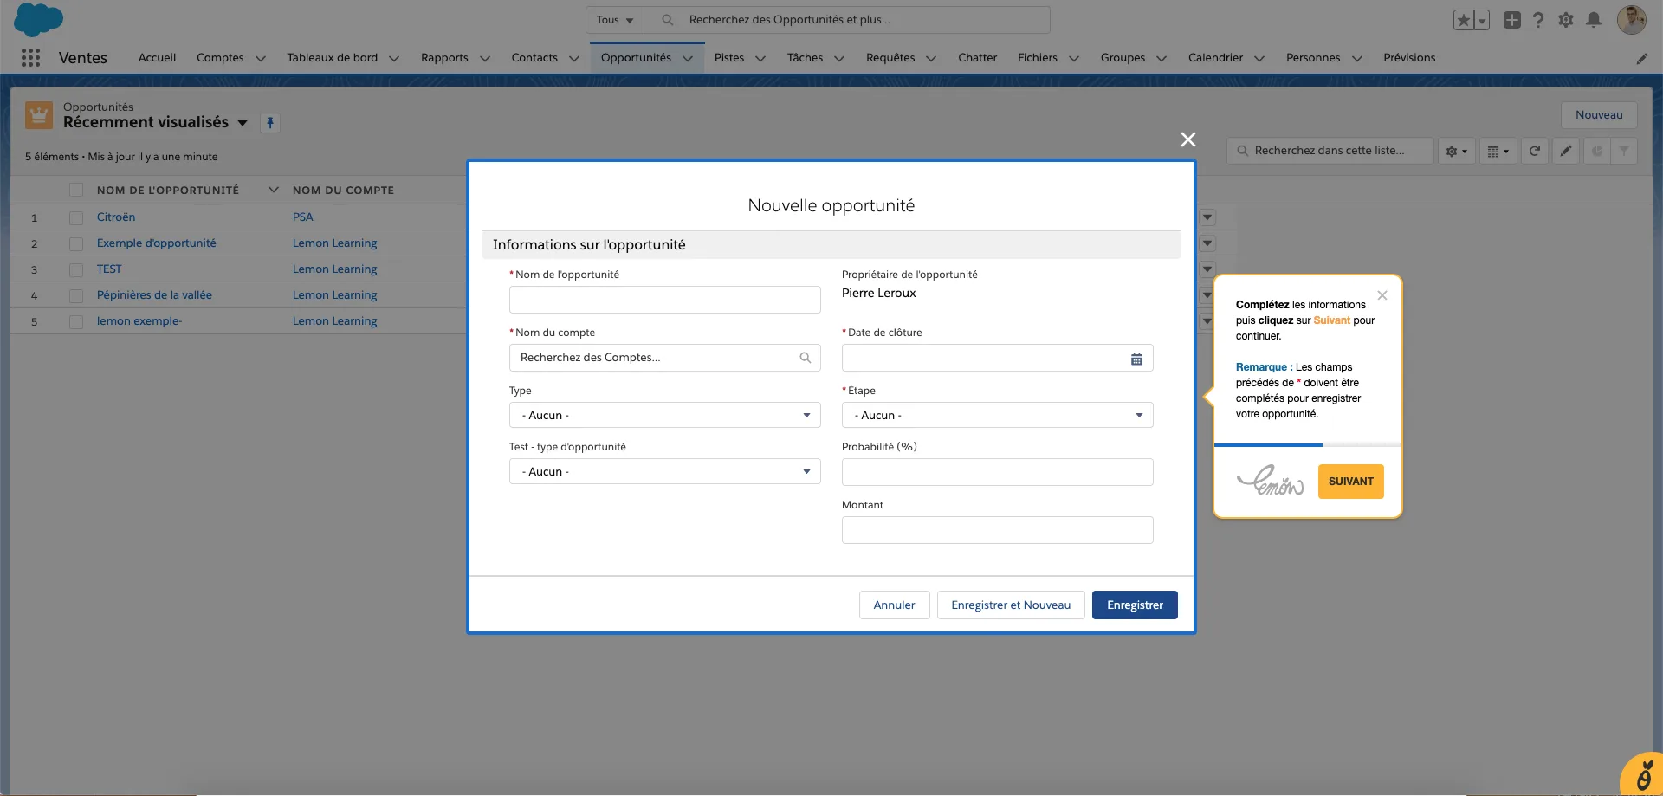Click the tutorial progress bar in tooltip
The image size is (1663, 796).
(x=1308, y=445)
